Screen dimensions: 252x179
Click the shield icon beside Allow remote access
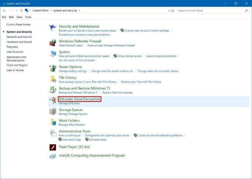(x=115, y=56)
